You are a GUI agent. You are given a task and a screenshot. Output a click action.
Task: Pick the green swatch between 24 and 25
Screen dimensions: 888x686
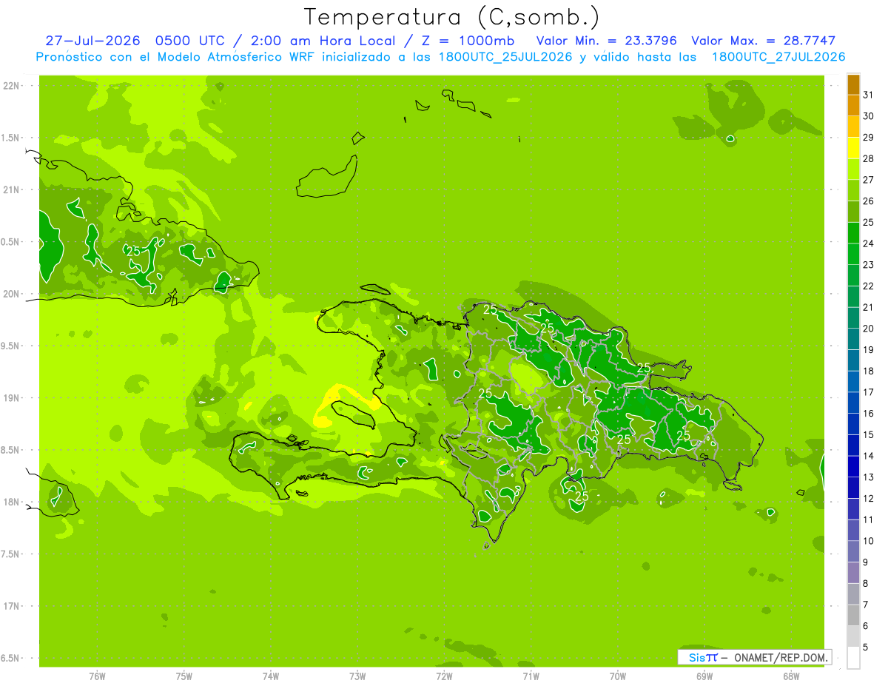853,233
